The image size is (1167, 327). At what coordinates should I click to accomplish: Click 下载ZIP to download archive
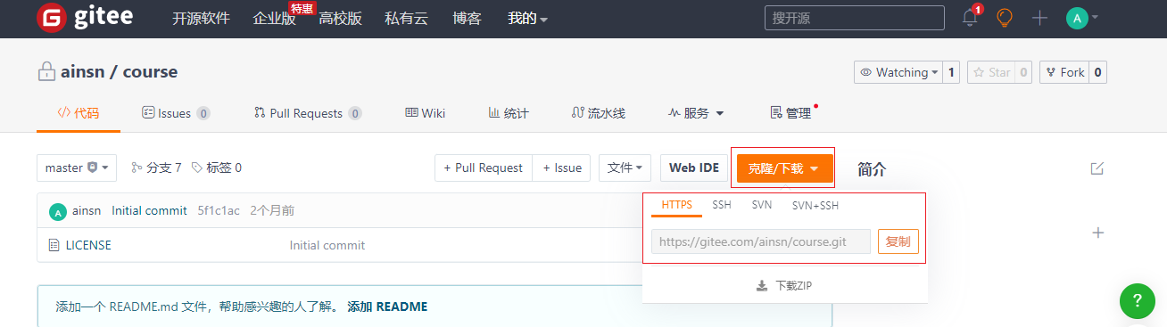pos(784,286)
